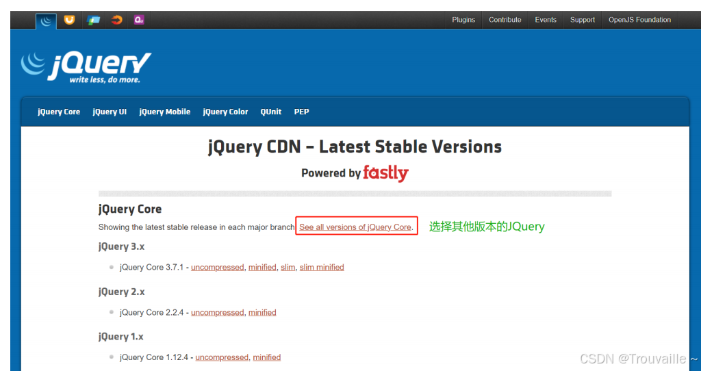Click the jQuery logo banner
Screen dimensions: 701x371
coord(86,67)
